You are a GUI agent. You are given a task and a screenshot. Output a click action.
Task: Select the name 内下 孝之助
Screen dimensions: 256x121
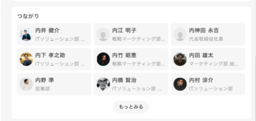pyautogui.click(x=50, y=55)
